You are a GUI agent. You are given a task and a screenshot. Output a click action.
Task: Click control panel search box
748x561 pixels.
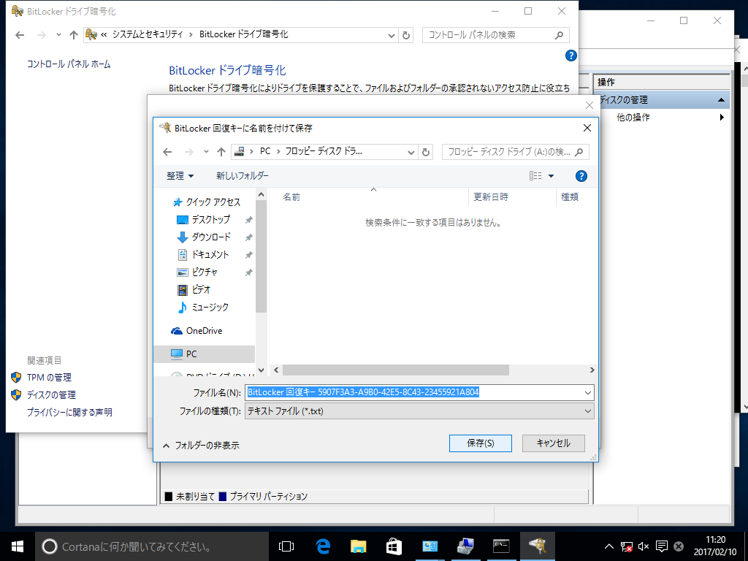[x=496, y=35]
